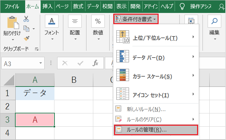This screenshot has height=140, width=226.
Task: Open the 開発 tab
Action: click(x=135, y=6)
